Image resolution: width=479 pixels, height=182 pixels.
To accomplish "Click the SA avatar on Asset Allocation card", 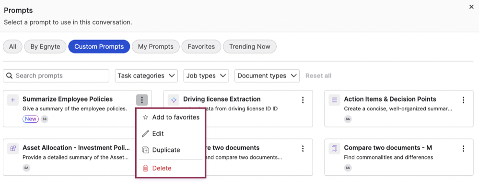I will pyautogui.click(x=26, y=168).
